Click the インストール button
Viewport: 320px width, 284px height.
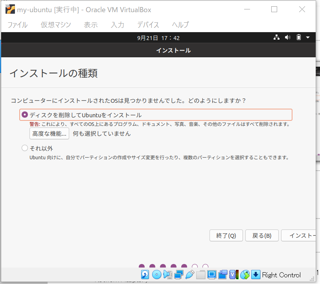click(x=298, y=235)
